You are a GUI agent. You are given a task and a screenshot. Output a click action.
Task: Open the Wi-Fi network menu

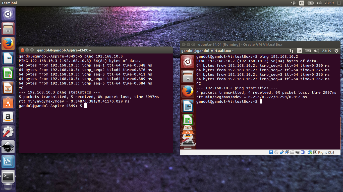[x=294, y=3]
